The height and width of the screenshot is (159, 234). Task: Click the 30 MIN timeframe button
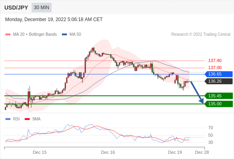click(42, 8)
